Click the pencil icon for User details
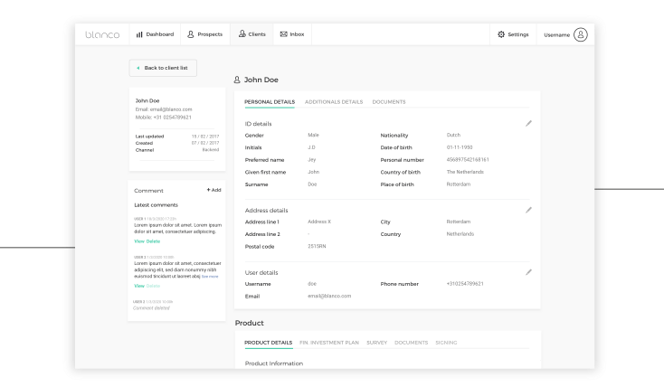 click(528, 272)
